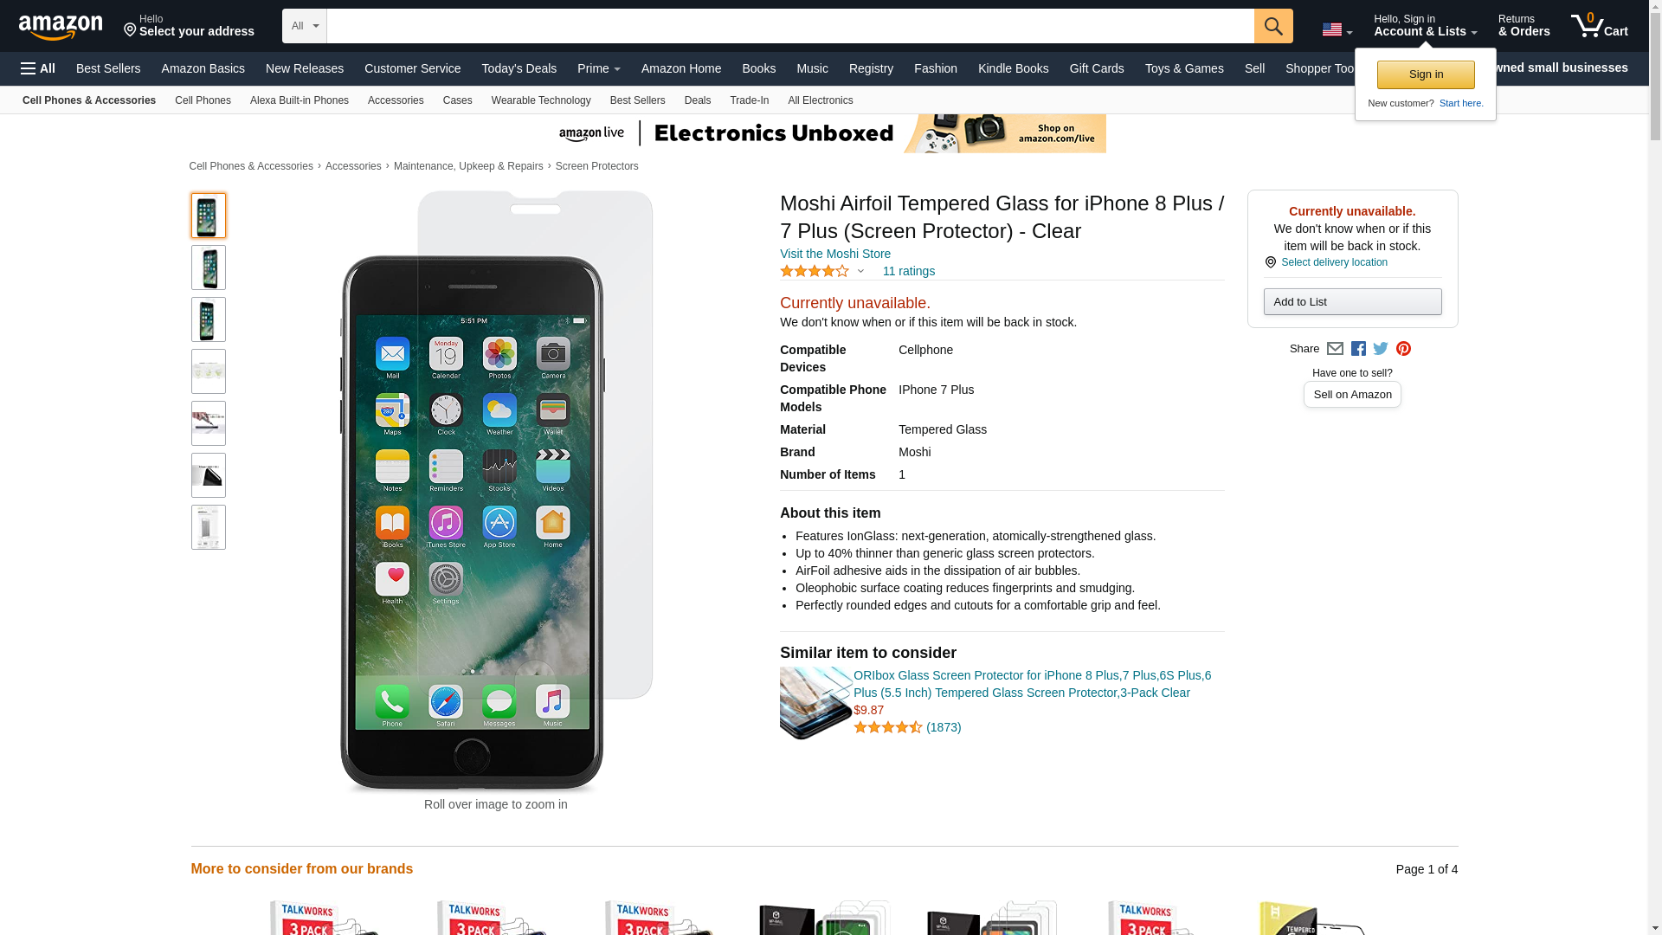The image size is (1662, 935).
Task: Go to Amazon home via logo
Action: tap(61, 27)
